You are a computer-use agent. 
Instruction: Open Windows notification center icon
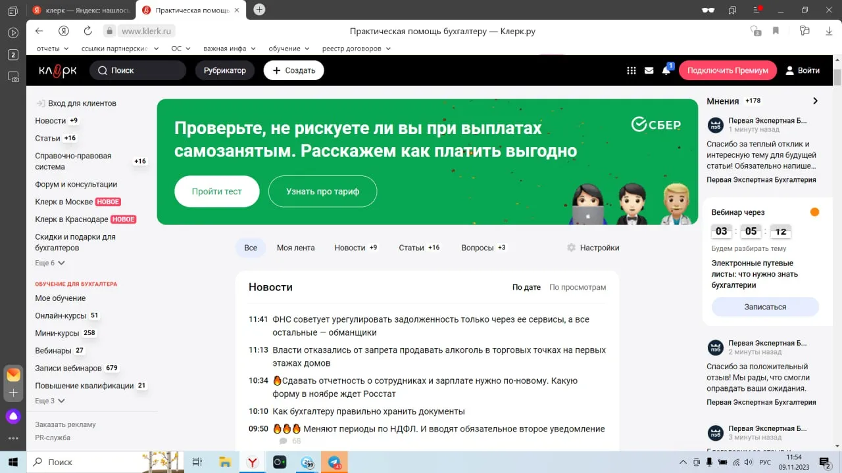pyautogui.click(x=825, y=462)
